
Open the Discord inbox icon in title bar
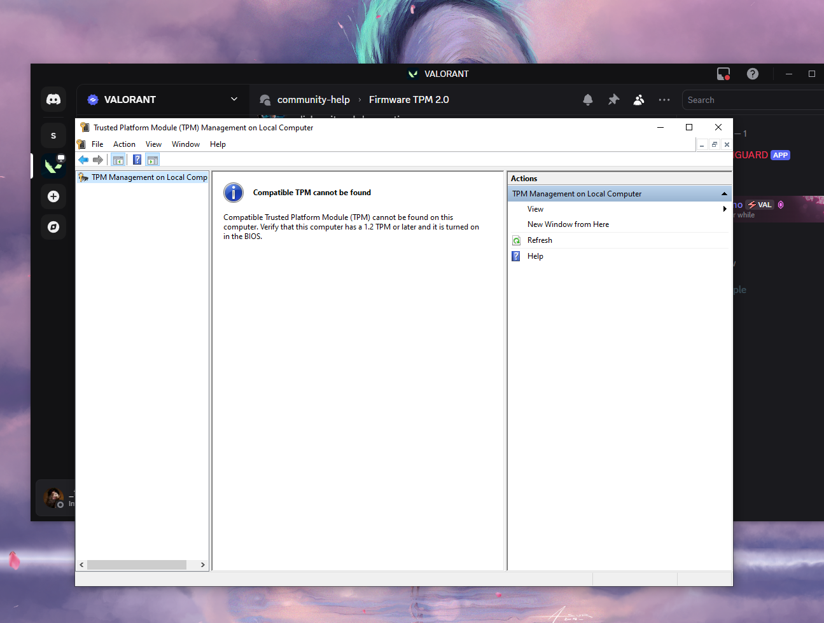point(723,74)
